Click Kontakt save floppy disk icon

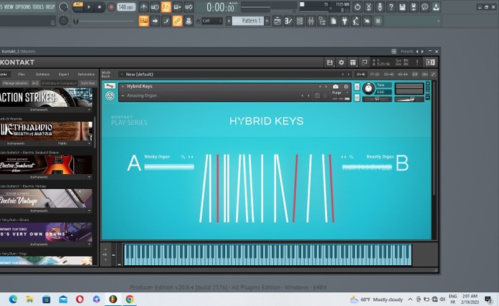(329, 63)
